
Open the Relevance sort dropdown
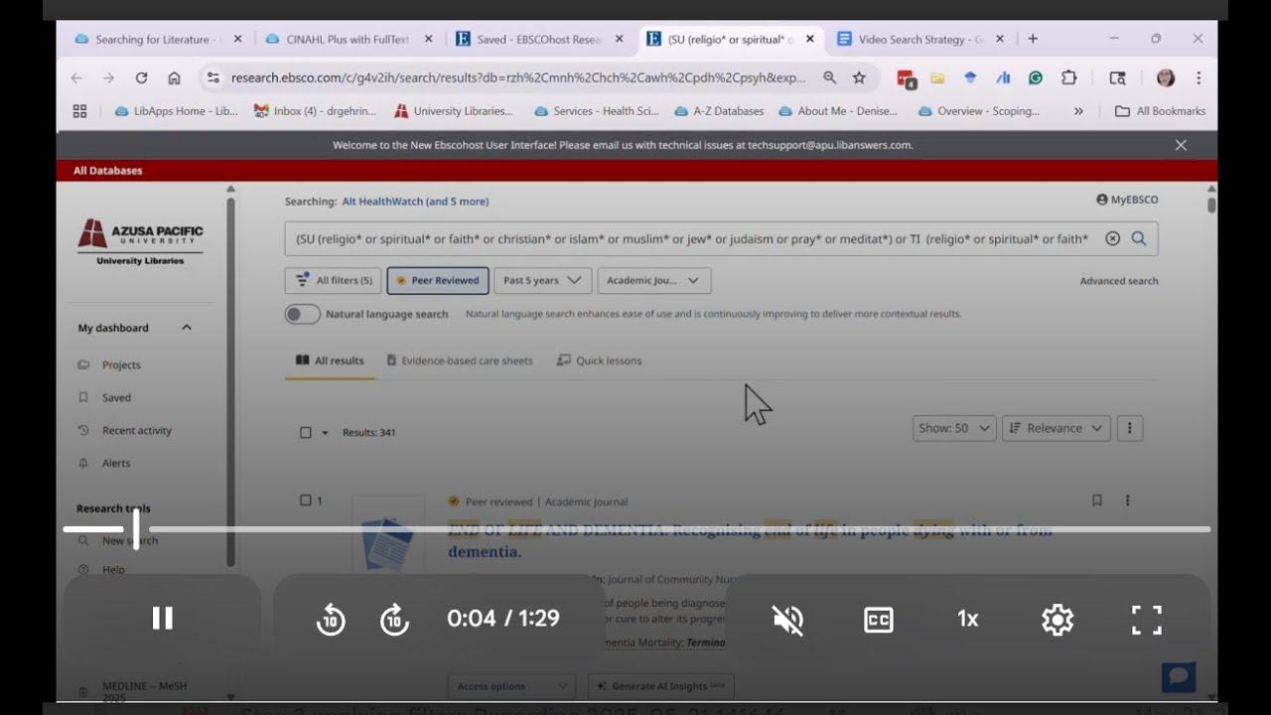coord(1057,428)
